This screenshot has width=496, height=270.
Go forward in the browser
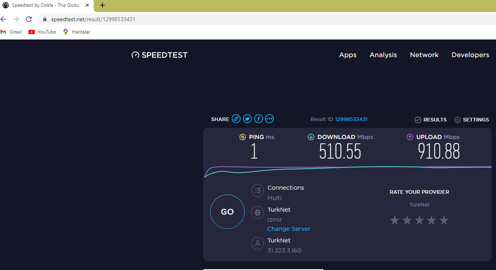(x=16, y=19)
